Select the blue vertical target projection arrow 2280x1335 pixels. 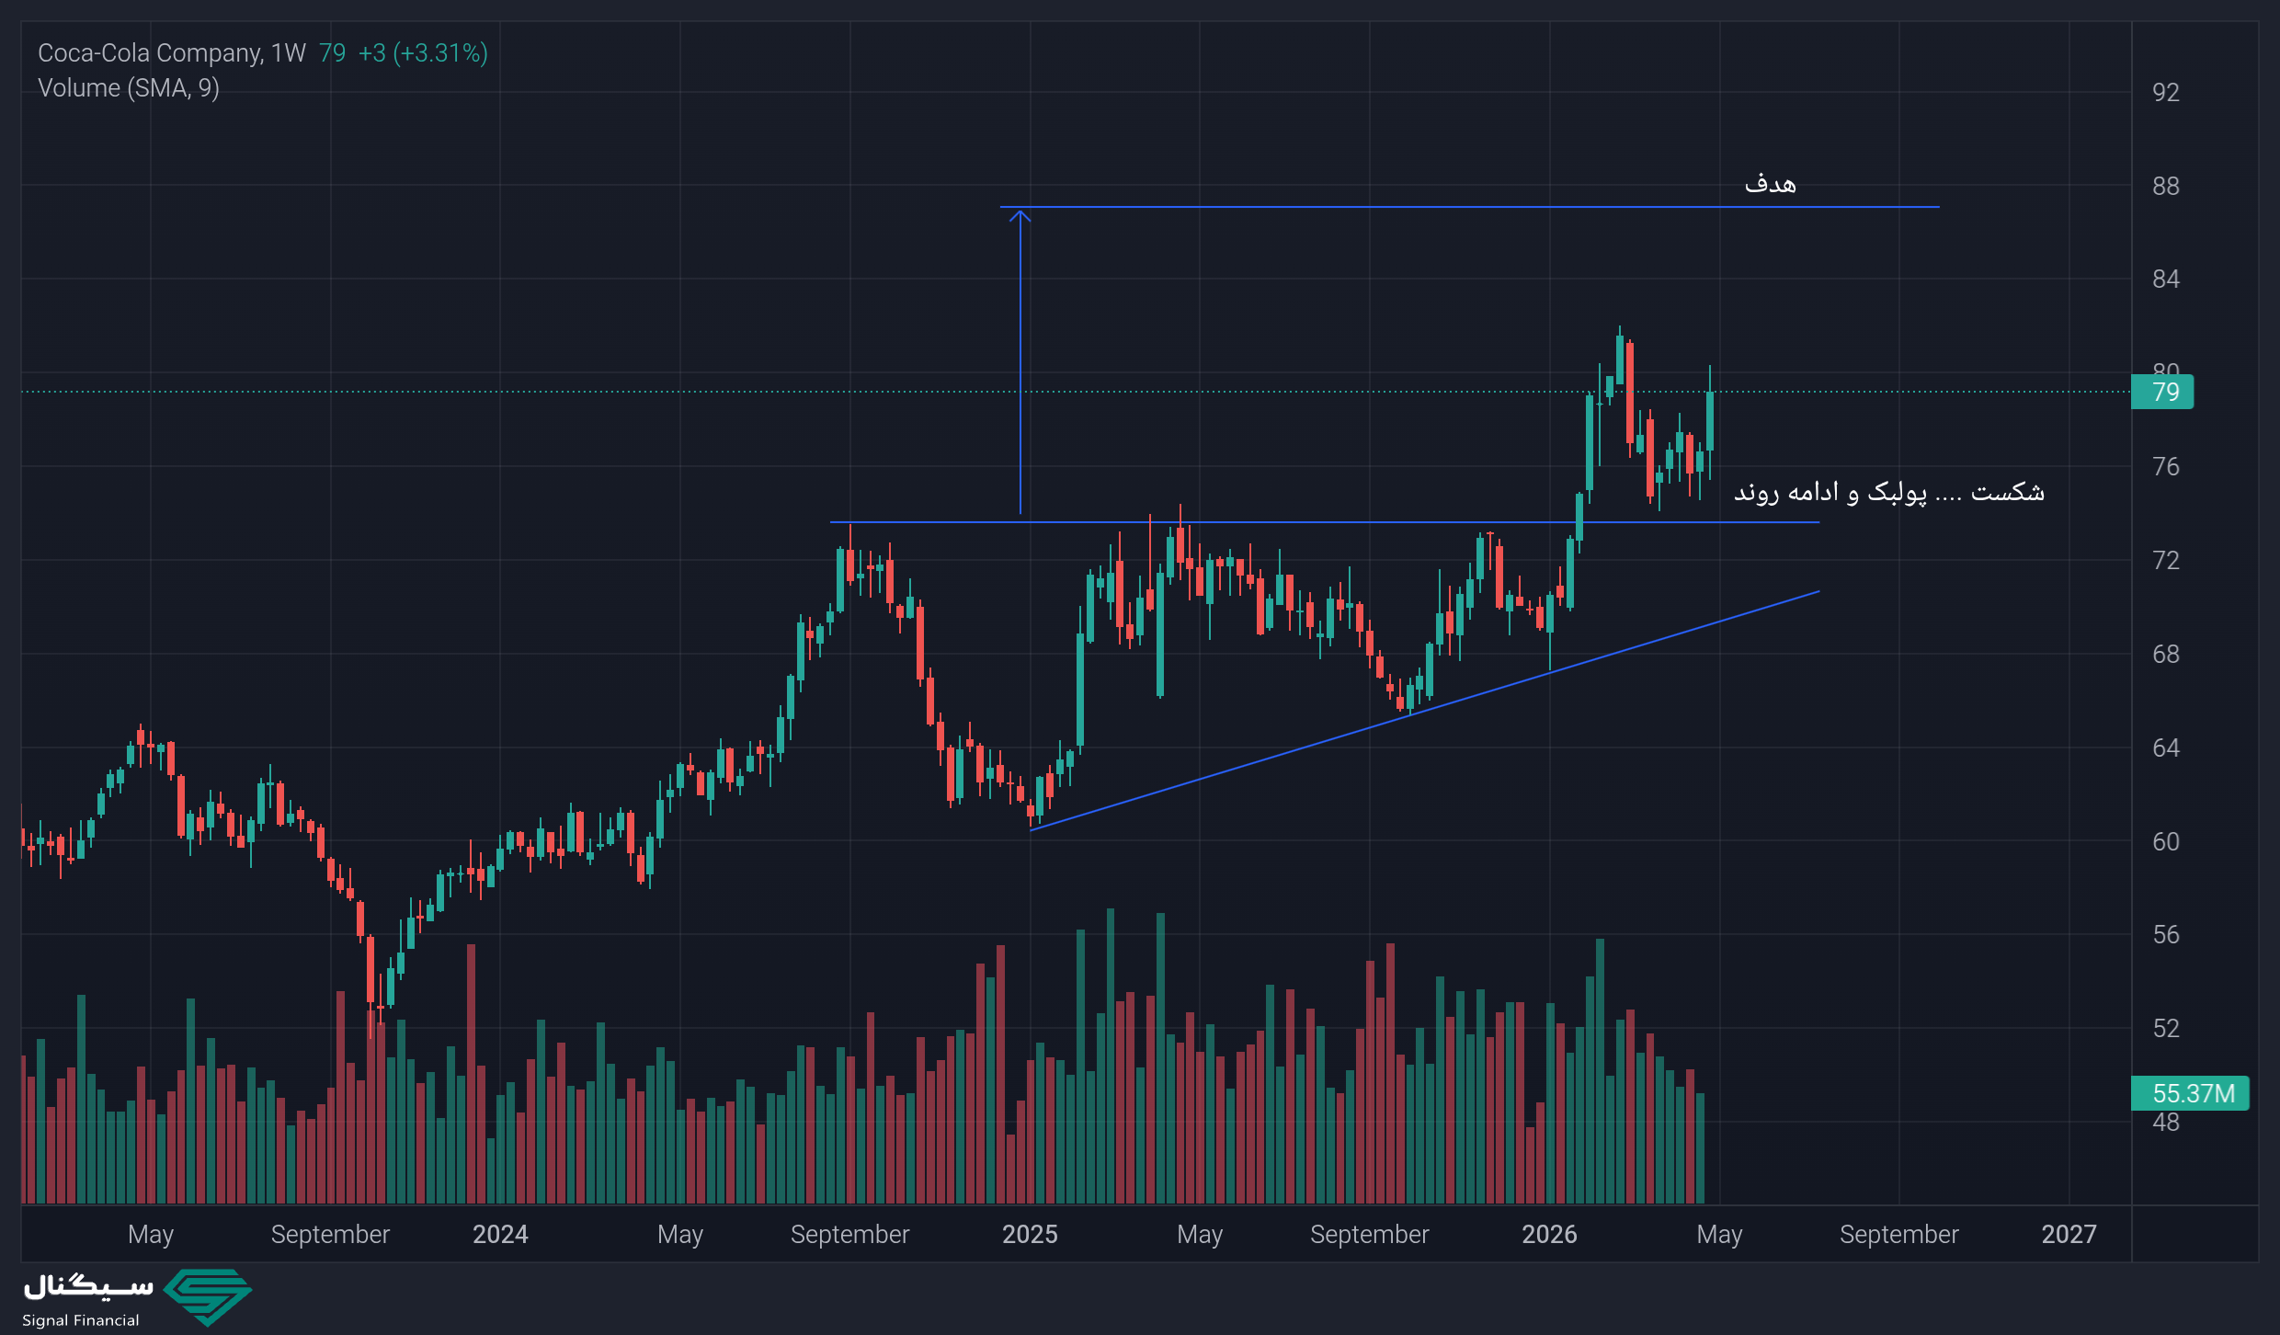[x=1020, y=361]
